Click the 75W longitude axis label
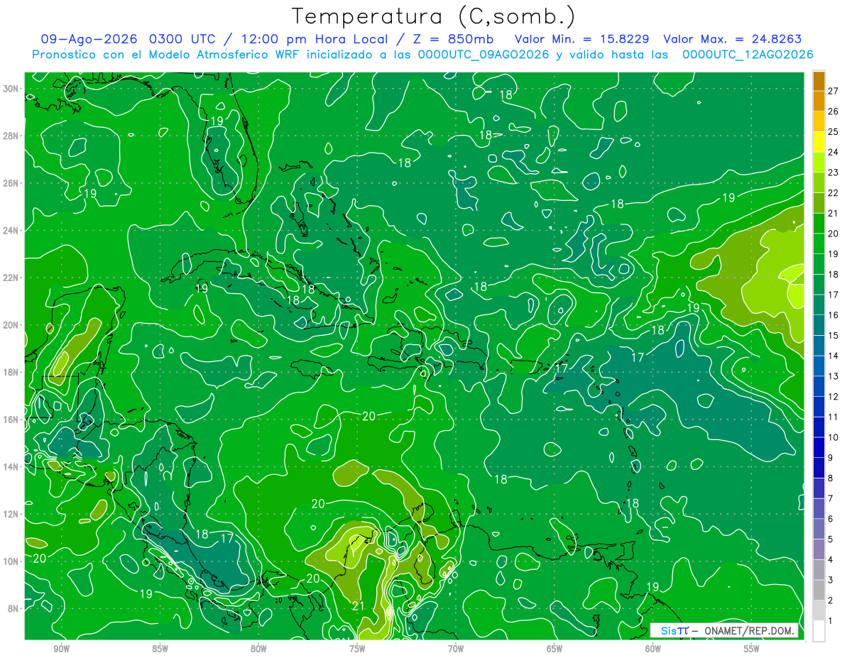Screen dimensions: 852x658 357,649
